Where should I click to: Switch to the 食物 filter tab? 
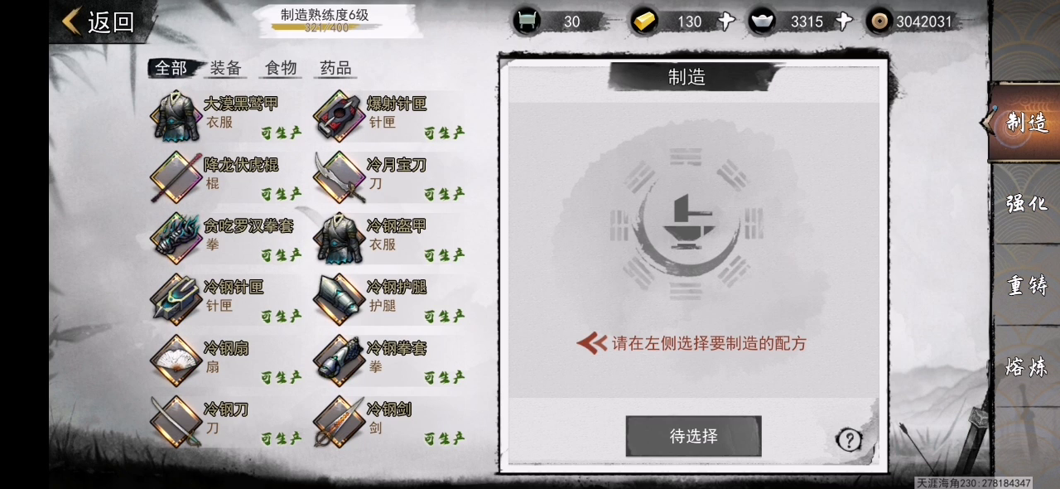(281, 68)
